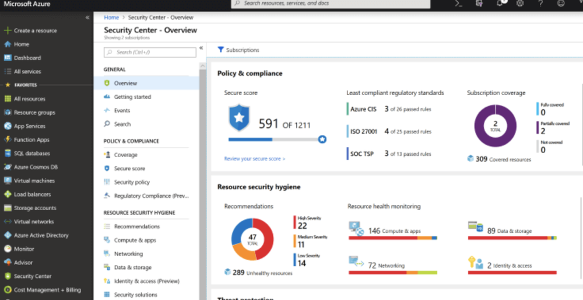This screenshot has width=583, height=300.
Task: Open Cloud Shell icon in top bar
Action: (459, 4)
